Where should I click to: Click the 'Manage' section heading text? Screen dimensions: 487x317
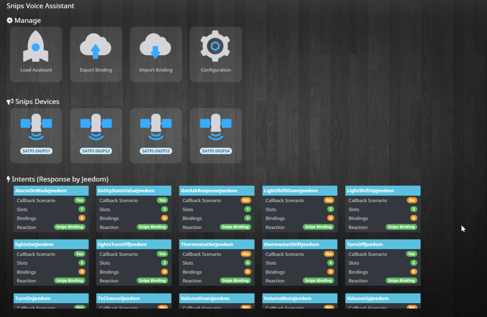click(28, 20)
